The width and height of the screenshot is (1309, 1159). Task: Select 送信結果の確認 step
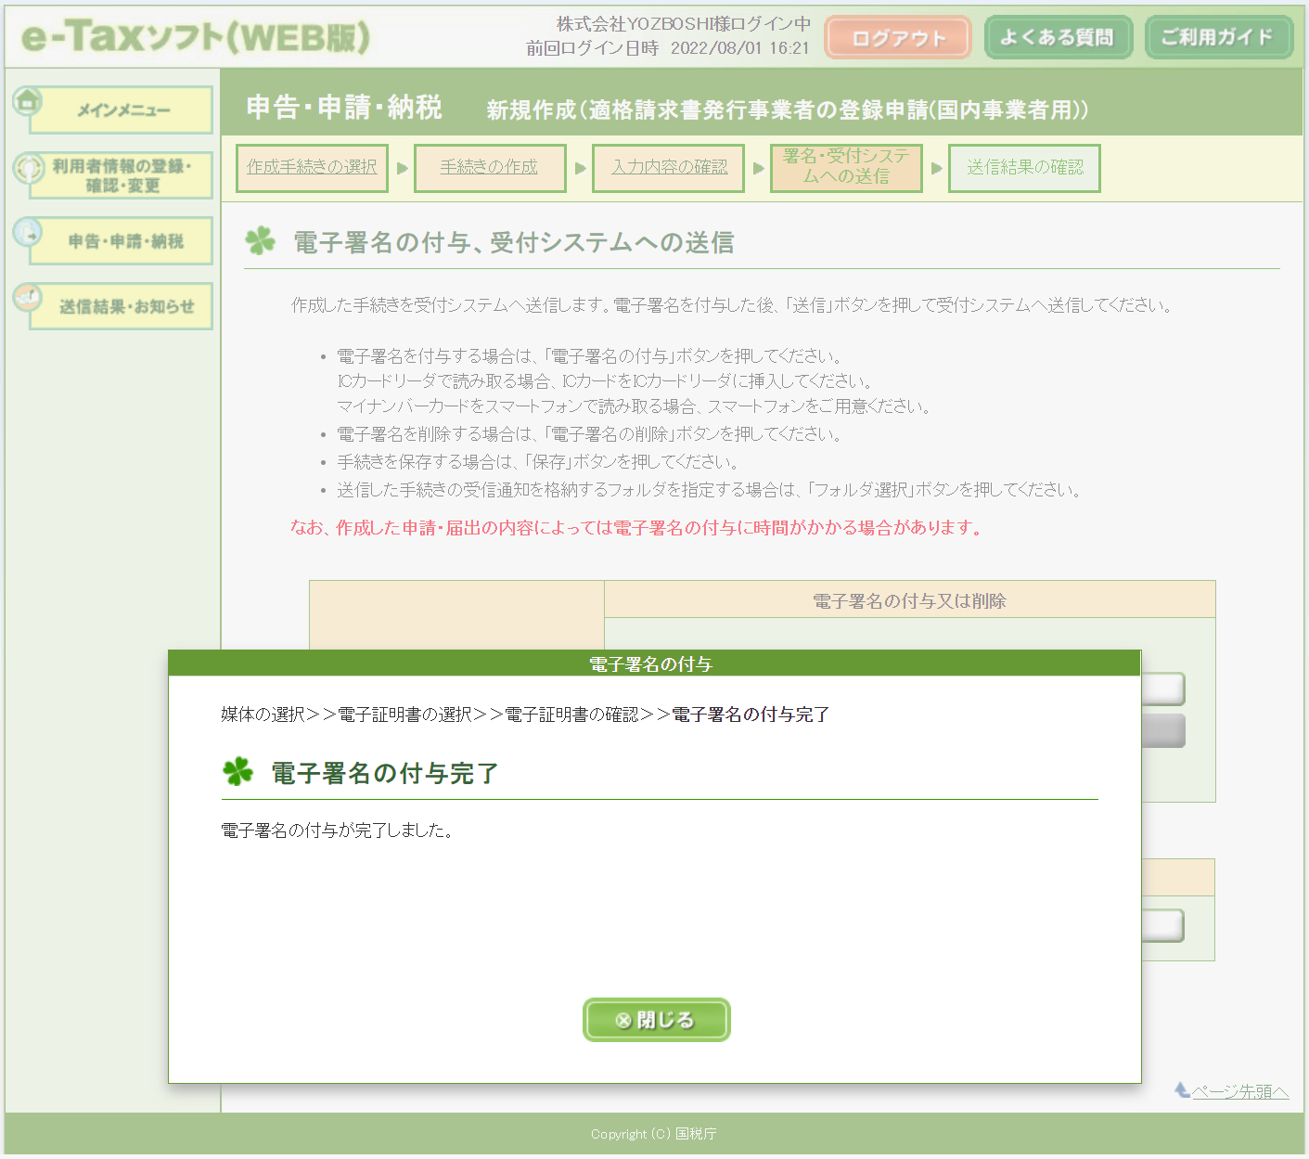tap(1024, 167)
